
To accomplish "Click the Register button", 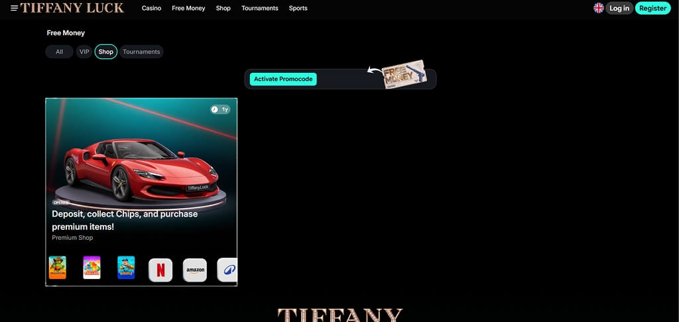I will click(652, 8).
